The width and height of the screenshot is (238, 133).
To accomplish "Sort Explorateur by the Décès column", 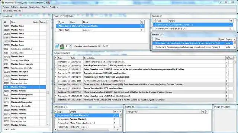I will pos(43,22).
